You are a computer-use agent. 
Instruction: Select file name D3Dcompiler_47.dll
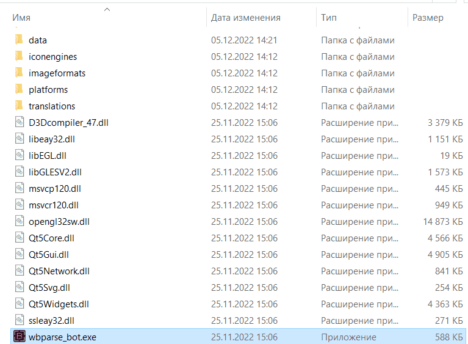(68, 123)
